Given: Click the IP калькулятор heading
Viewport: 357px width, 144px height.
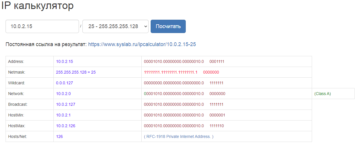Looking at the screenshot, I should (x=37, y=6).
